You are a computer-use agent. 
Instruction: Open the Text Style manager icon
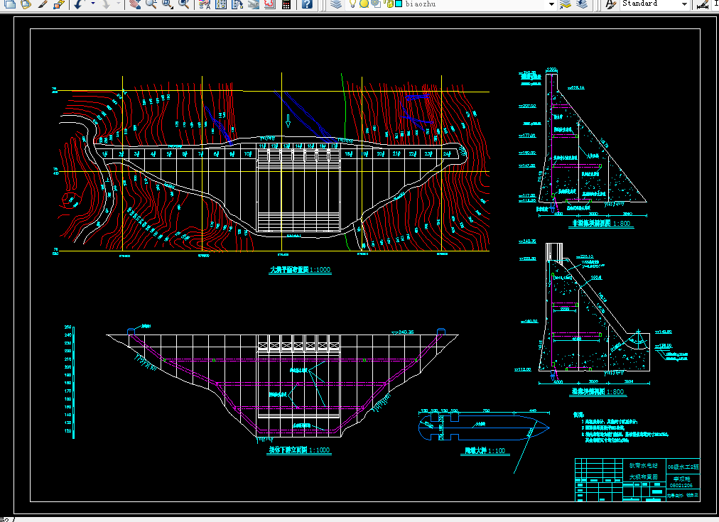pos(610,4)
